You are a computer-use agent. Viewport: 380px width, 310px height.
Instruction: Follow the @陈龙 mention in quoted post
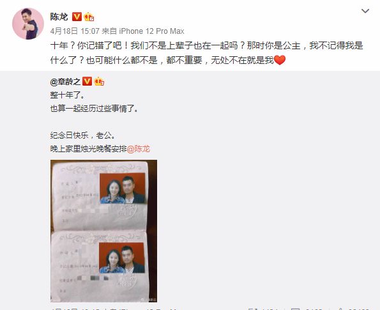tap(139, 149)
